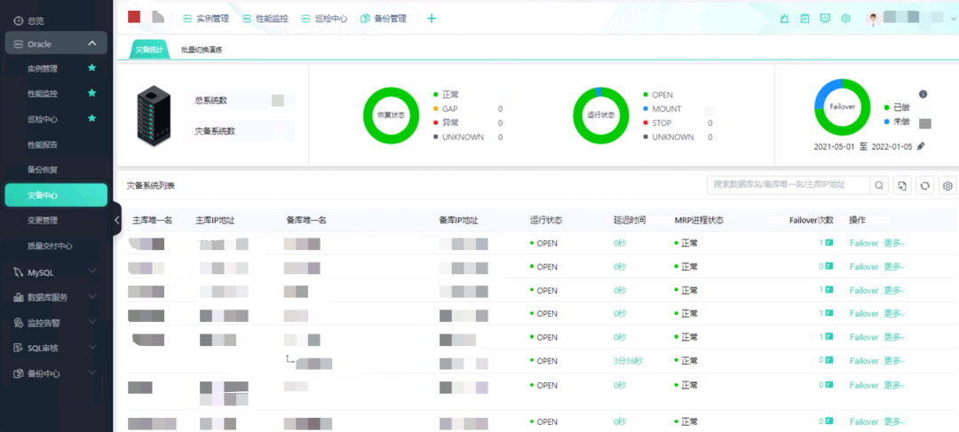Click the user avatar picture
Viewport: 959px width, 432px height.
[x=873, y=19]
